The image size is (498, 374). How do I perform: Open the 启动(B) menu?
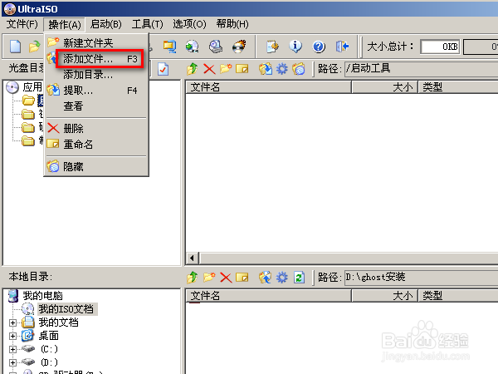click(x=105, y=24)
